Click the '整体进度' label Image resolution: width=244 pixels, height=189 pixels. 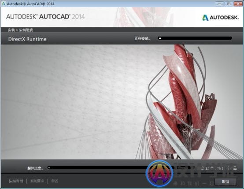tap(35, 168)
